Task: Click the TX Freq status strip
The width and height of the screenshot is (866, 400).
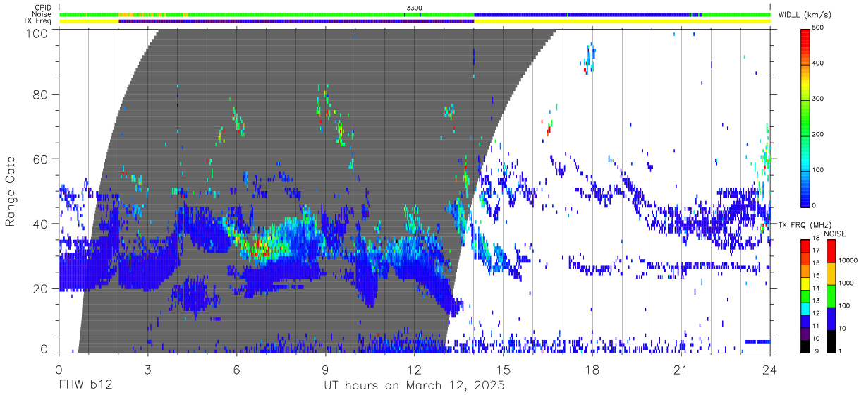Action: click(415, 21)
